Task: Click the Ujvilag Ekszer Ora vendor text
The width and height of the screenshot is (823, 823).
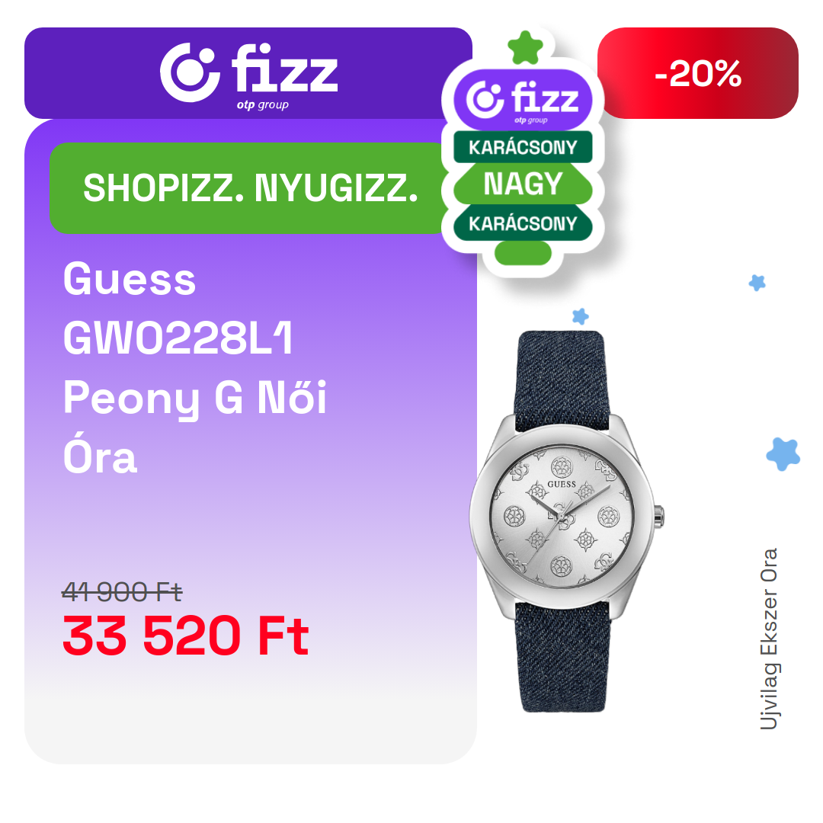Action: click(x=769, y=639)
